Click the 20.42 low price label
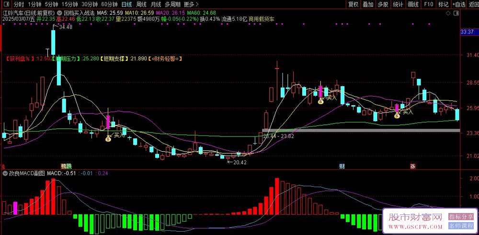This screenshot has height=235, width=479. click(240, 163)
